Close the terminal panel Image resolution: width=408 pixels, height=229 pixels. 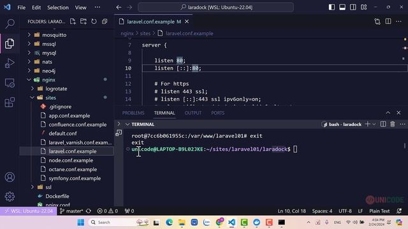398,113
